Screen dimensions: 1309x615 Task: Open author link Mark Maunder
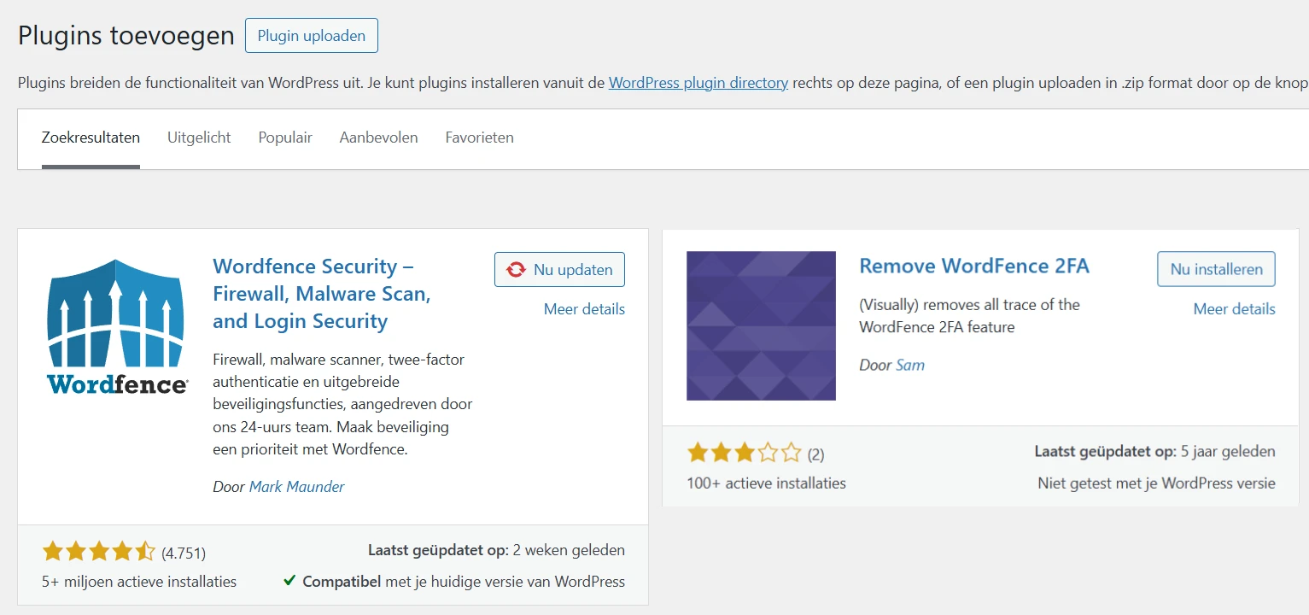click(x=296, y=487)
